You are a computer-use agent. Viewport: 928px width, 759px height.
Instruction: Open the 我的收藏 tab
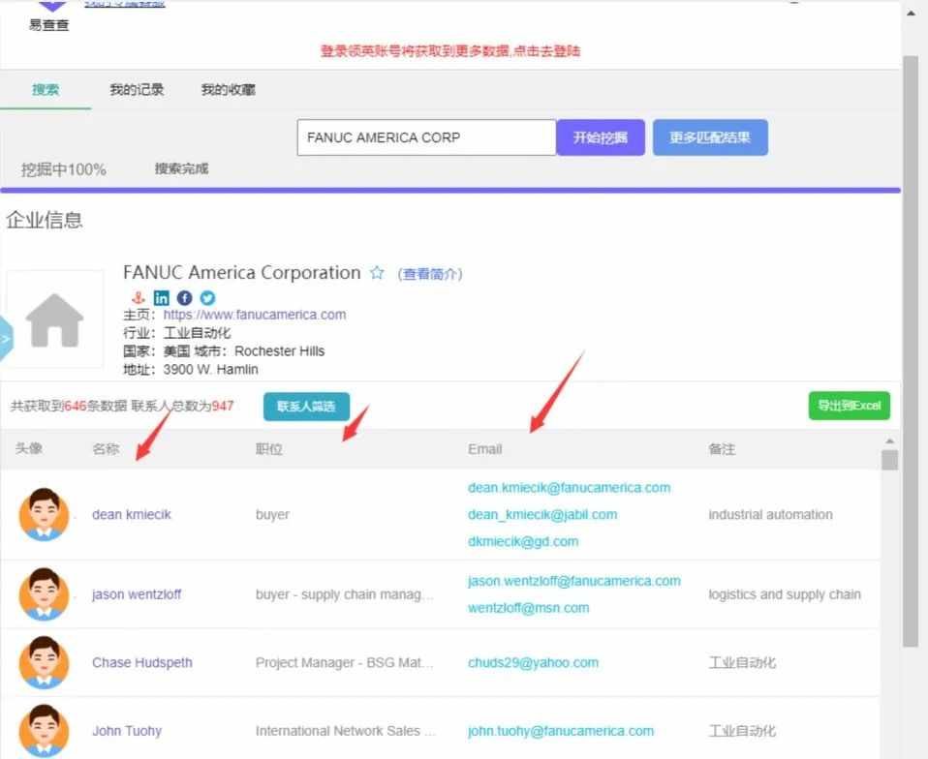pyautogui.click(x=228, y=89)
